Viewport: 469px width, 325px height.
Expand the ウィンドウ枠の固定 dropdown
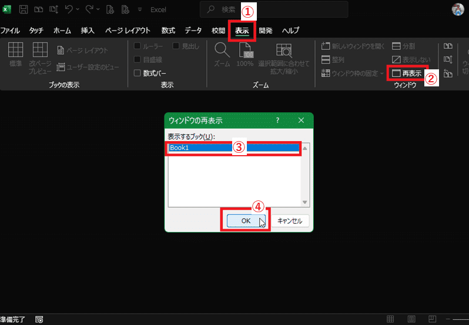(381, 73)
